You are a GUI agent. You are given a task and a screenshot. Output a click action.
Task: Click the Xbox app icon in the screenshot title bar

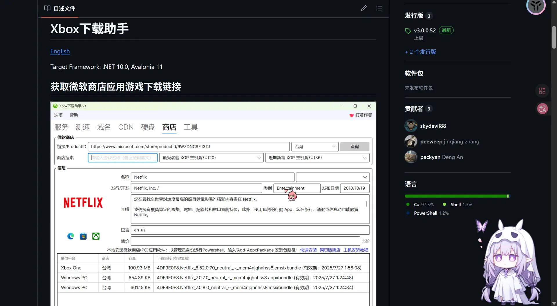(x=55, y=106)
